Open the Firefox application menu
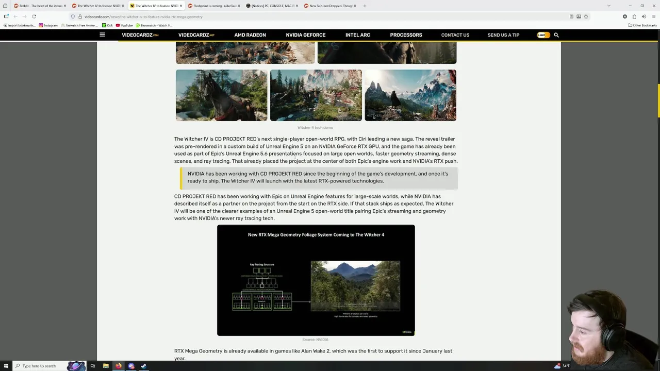 pyautogui.click(x=653, y=16)
